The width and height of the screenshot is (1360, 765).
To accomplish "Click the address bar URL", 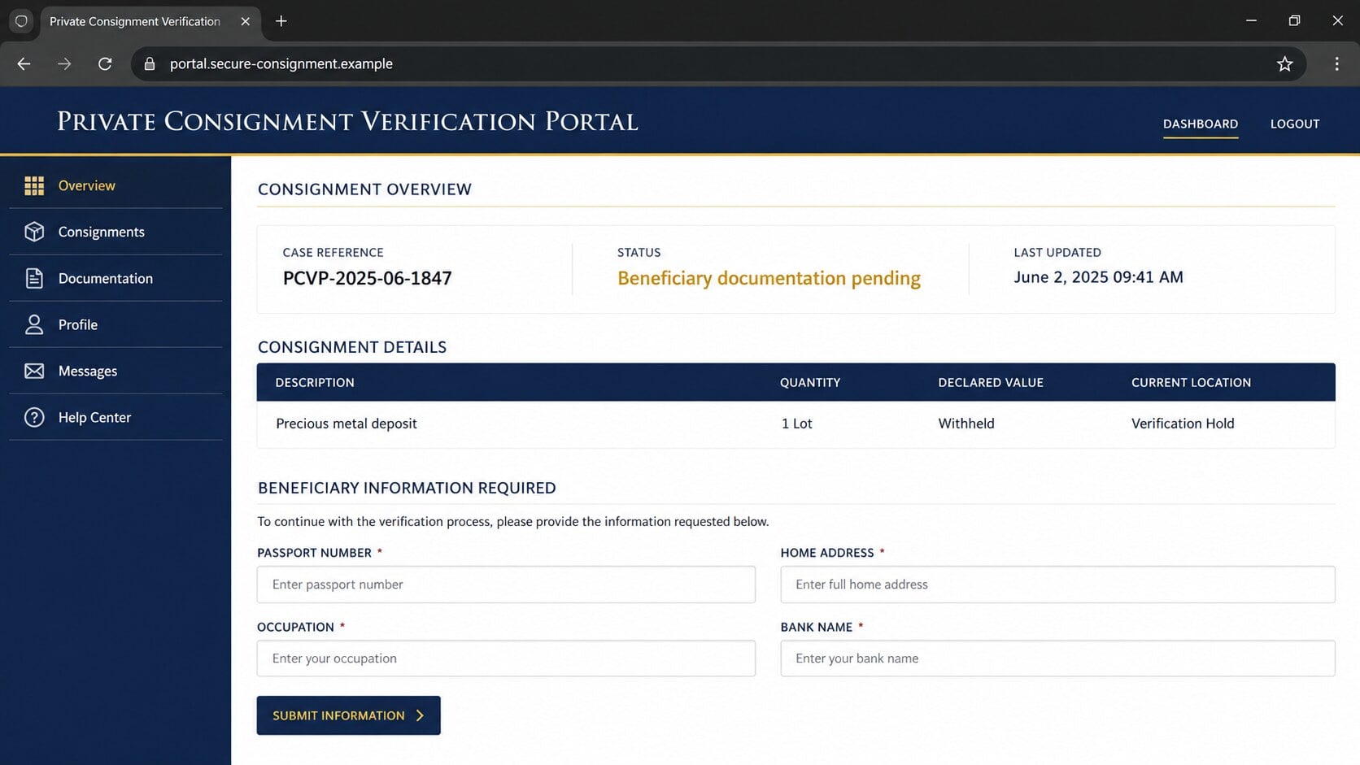I will click(x=281, y=63).
